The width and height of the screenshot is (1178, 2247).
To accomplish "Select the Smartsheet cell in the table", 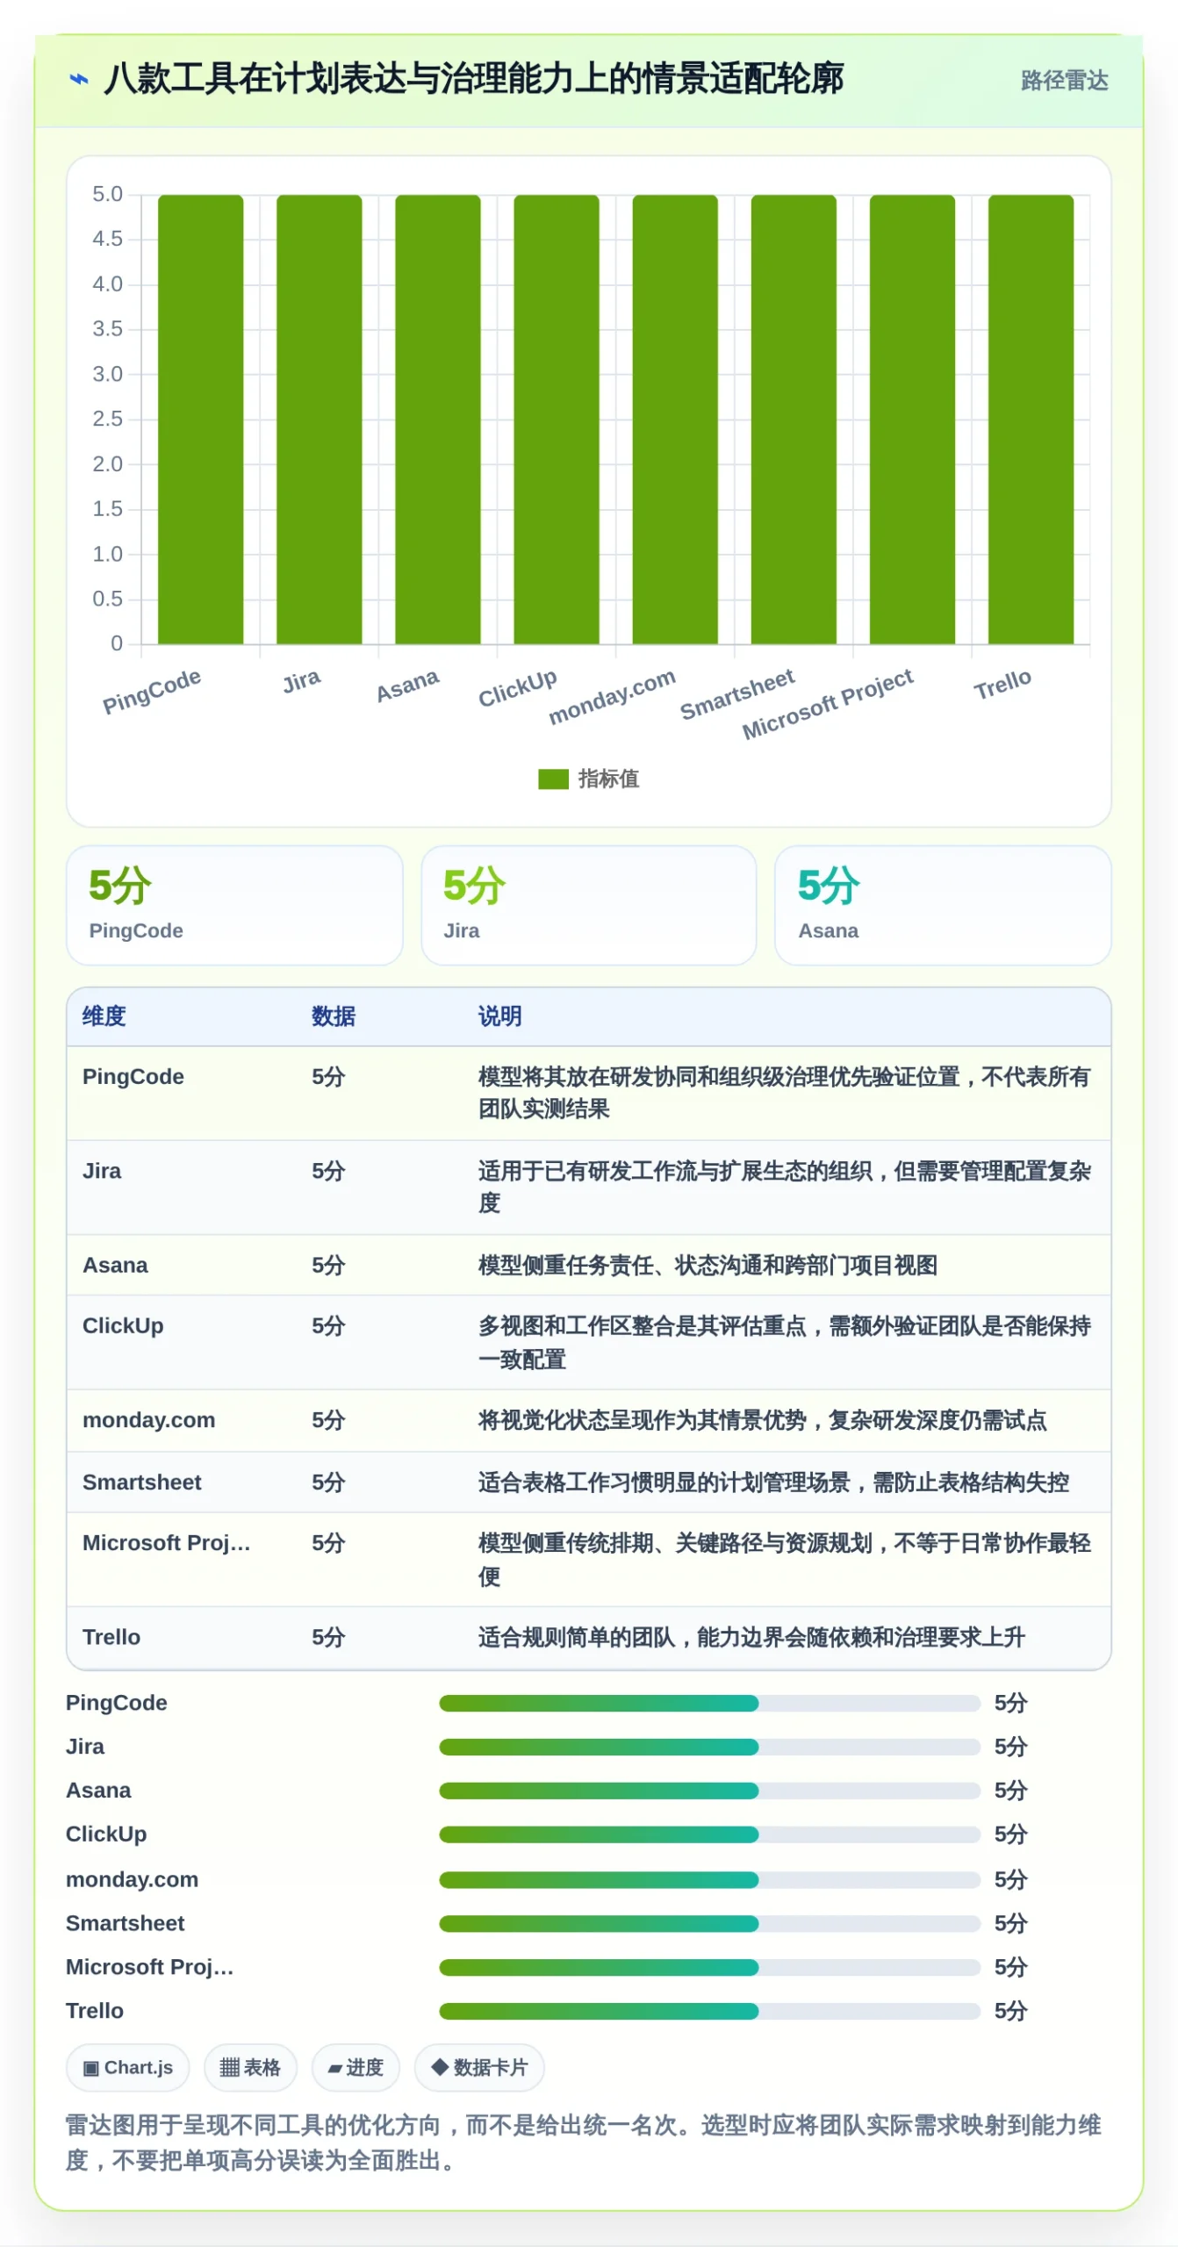I will [x=141, y=1482].
